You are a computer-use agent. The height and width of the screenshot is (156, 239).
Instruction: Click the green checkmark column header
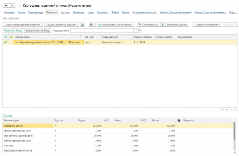pyautogui.click(x=5, y=37)
